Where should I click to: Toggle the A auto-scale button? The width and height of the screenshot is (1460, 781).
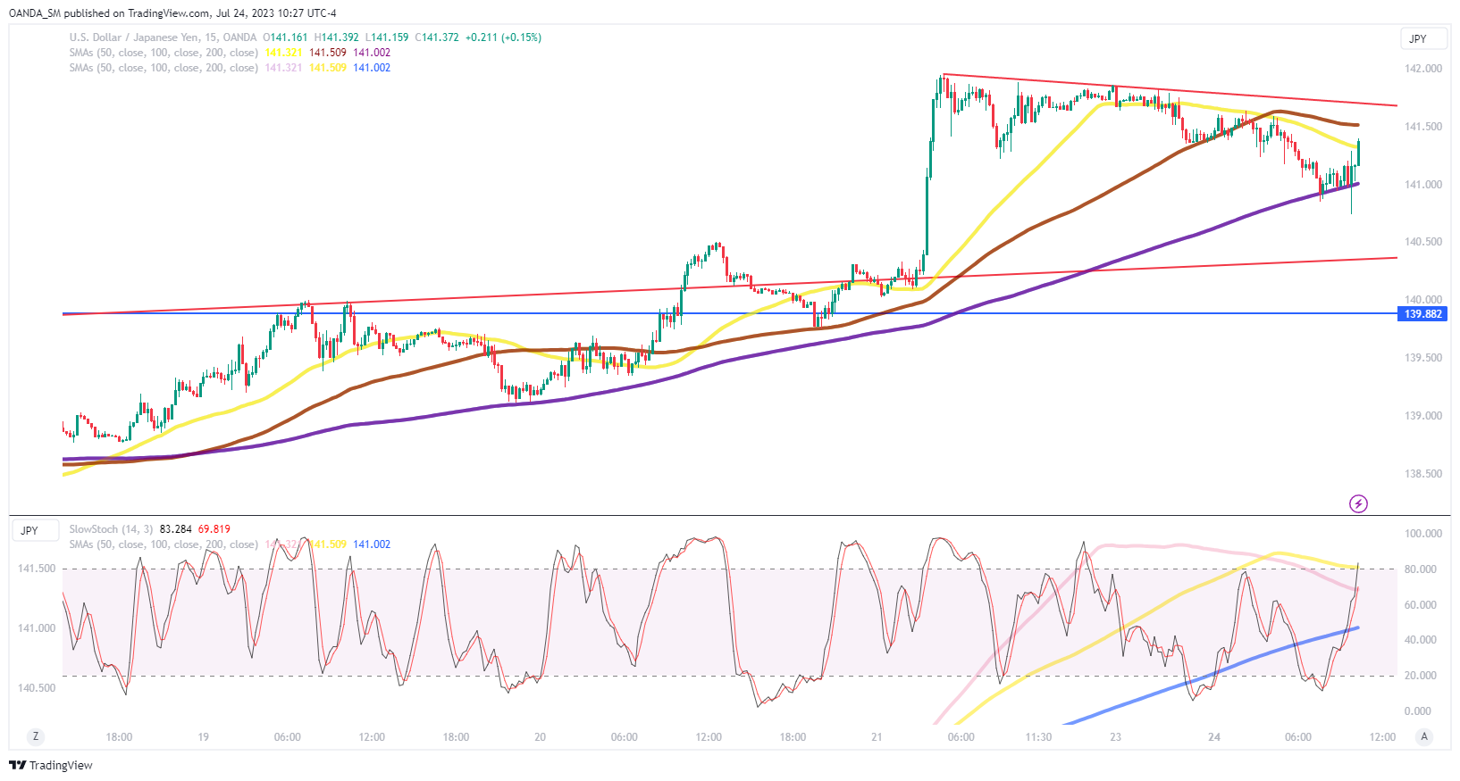pyautogui.click(x=1424, y=736)
